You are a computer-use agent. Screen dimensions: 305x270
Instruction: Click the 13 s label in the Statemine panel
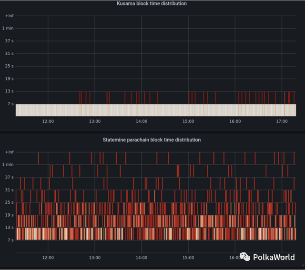tap(10, 228)
